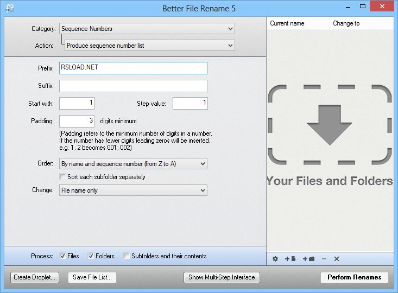Click the Save File List button
The height and width of the screenshot is (293, 398).
pos(92,277)
